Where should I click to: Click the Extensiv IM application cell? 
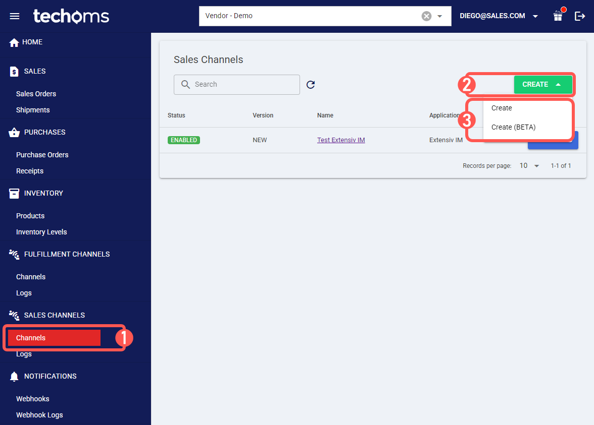[446, 140]
